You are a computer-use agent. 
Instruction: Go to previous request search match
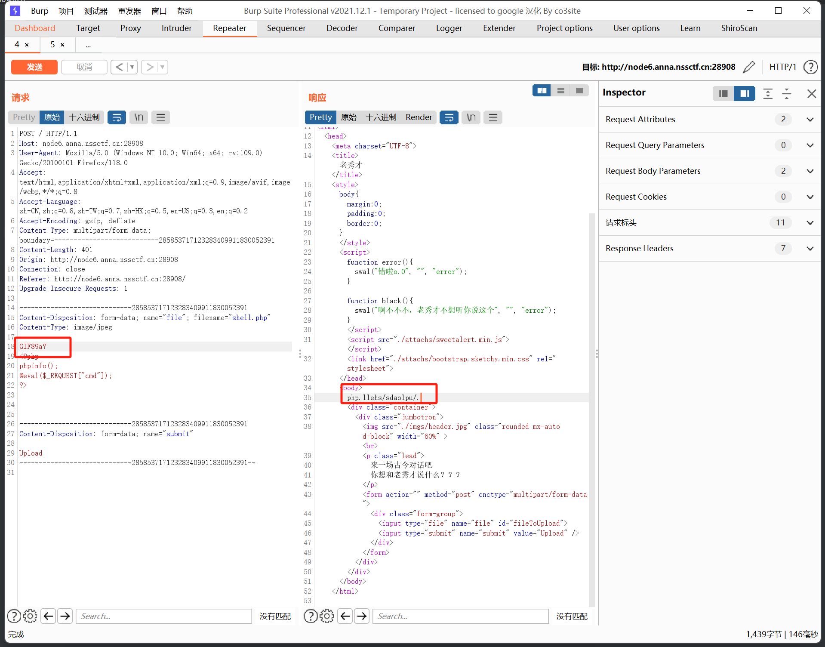pyautogui.click(x=48, y=616)
